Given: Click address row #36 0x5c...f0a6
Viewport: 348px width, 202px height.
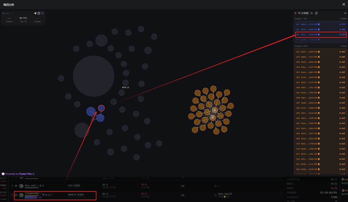Looking at the screenshot, I should pos(321,159).
